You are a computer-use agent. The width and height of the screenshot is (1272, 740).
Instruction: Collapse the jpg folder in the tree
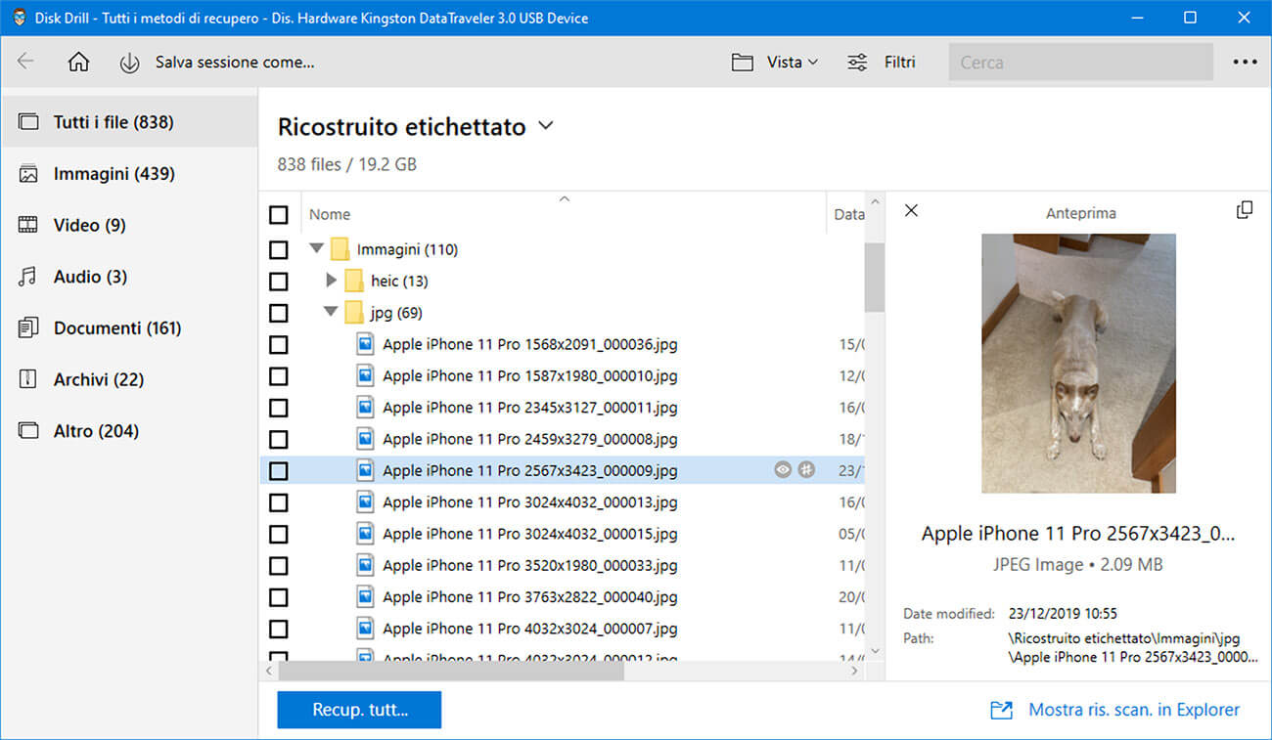(331, 312)
